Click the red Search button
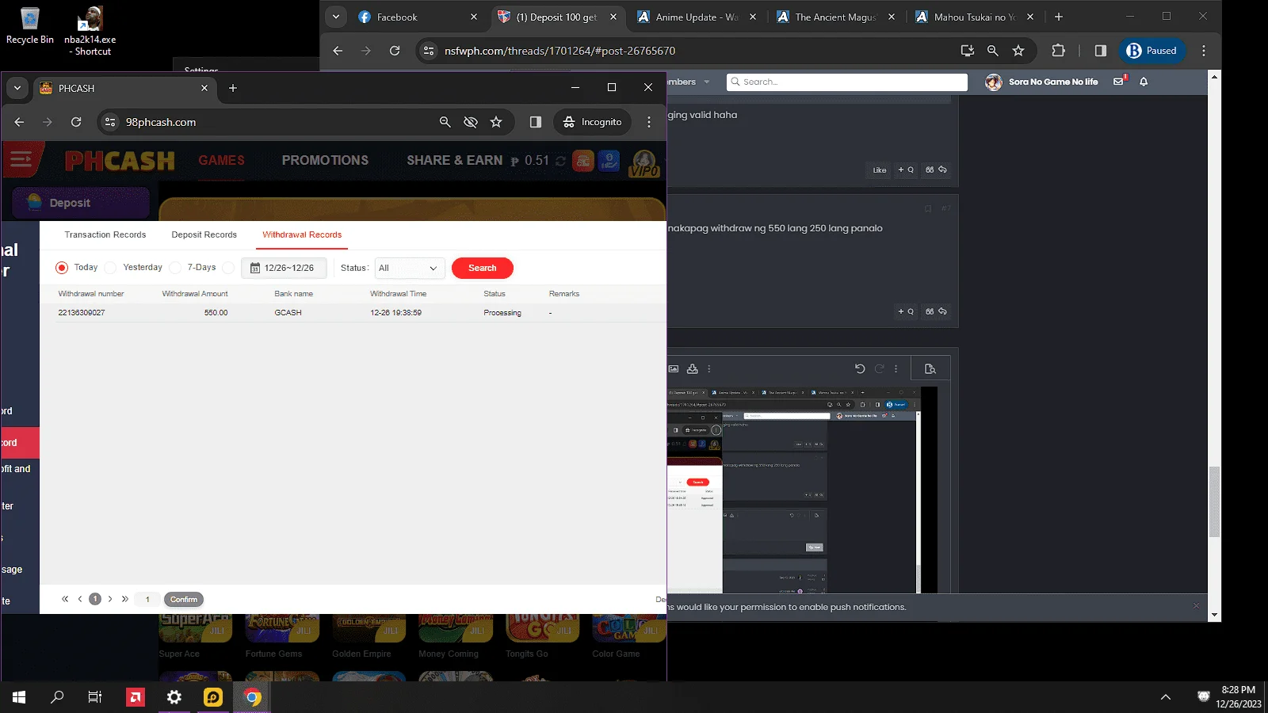The height and width of the screenshot is (713, 1268). tap(483, 268)
